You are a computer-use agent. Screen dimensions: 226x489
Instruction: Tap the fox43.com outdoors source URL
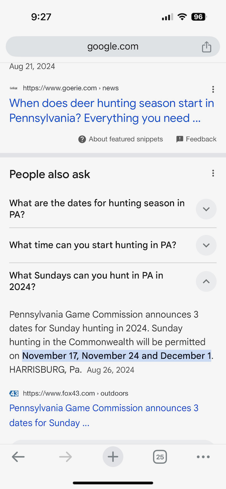coord(75,393)
